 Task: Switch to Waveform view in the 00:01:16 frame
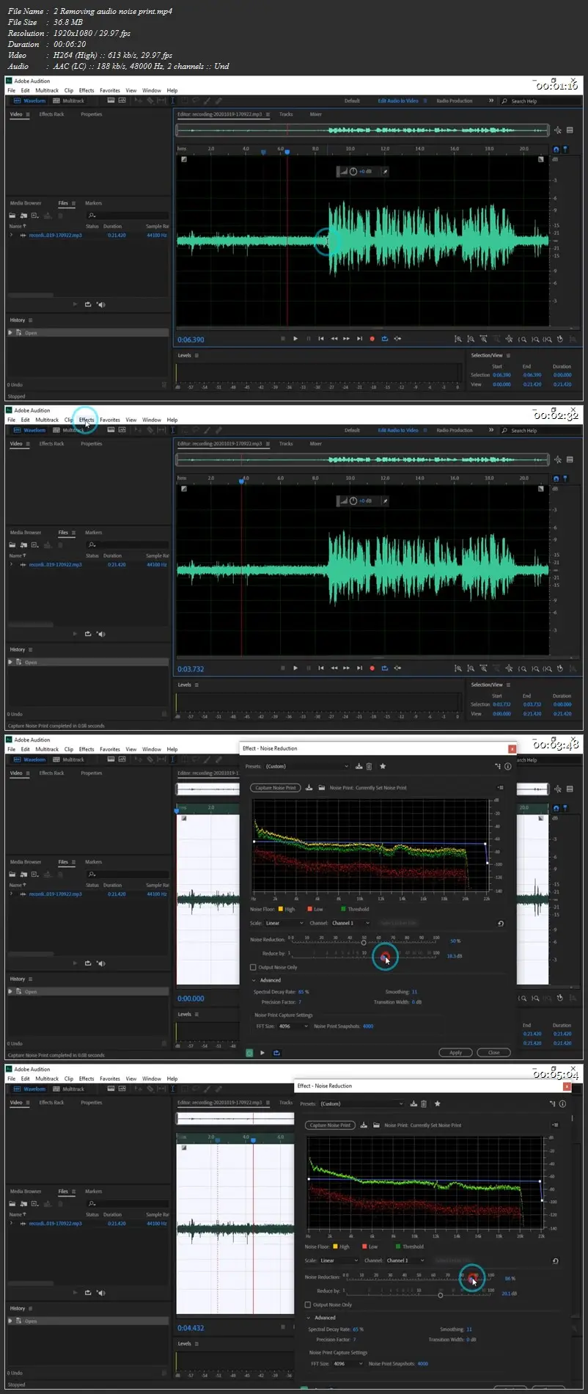(29, 101)
